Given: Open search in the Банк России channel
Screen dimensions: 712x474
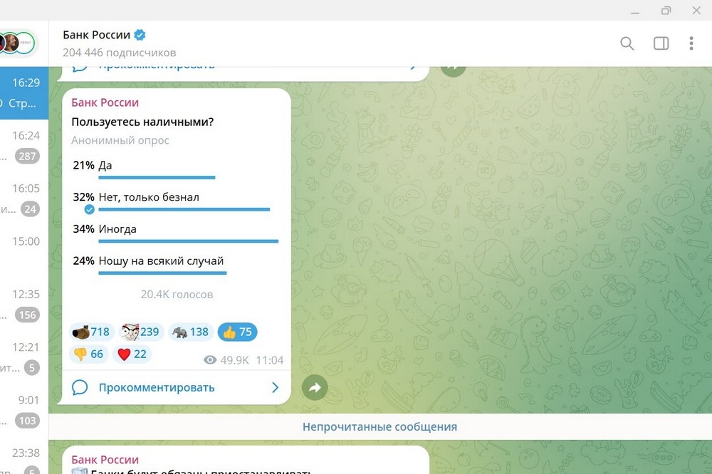Looking at the screenshot, I should click(x=627, y=43).
